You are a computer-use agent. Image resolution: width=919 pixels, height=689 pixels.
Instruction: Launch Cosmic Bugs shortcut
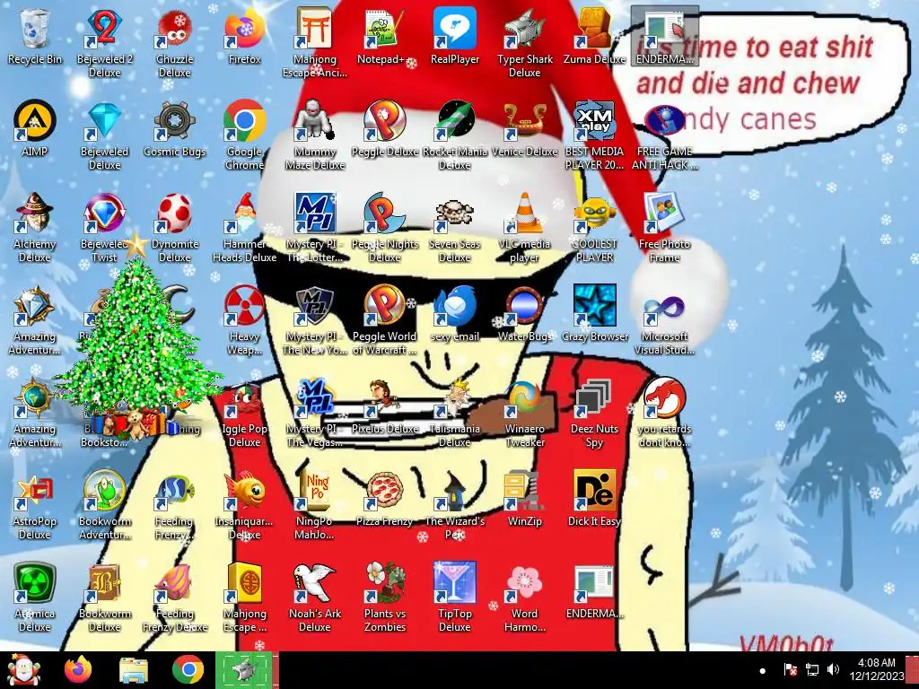coord(175,129)
